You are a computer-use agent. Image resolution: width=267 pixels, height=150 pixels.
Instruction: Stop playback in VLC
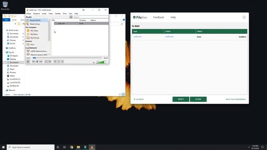[37, 62]
